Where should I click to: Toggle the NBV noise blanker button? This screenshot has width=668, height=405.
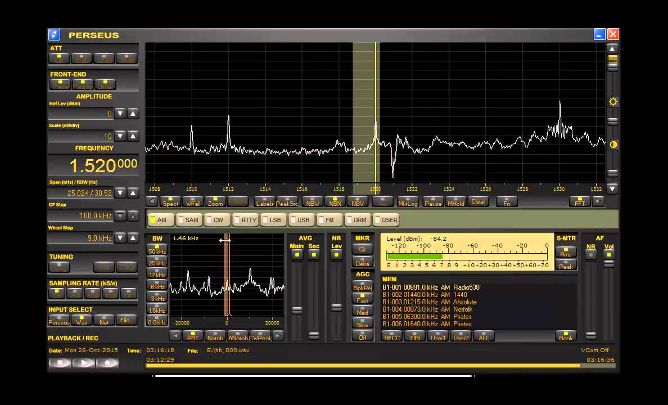(x=358, y=201)
